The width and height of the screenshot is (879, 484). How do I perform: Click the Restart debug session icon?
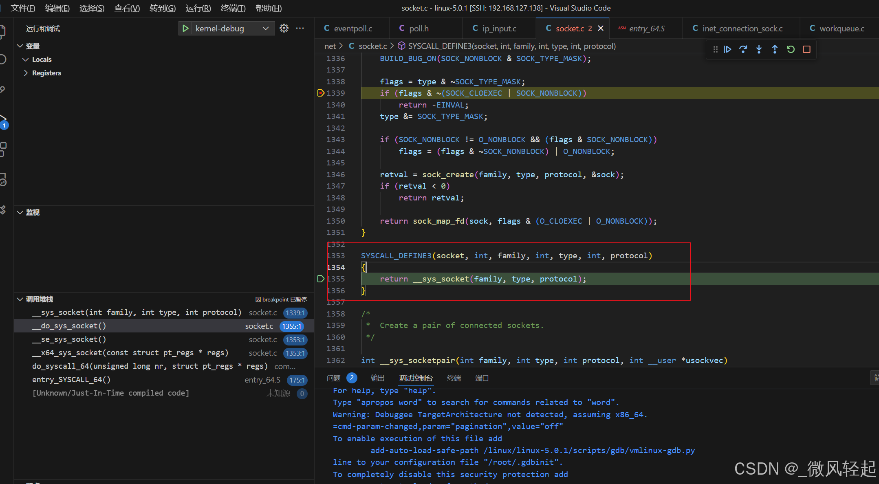pyautogui.click(x=790, y=49)
